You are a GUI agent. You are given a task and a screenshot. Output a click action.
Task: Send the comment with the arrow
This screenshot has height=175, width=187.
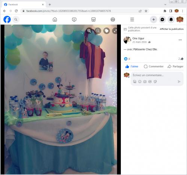pos(179,82)
